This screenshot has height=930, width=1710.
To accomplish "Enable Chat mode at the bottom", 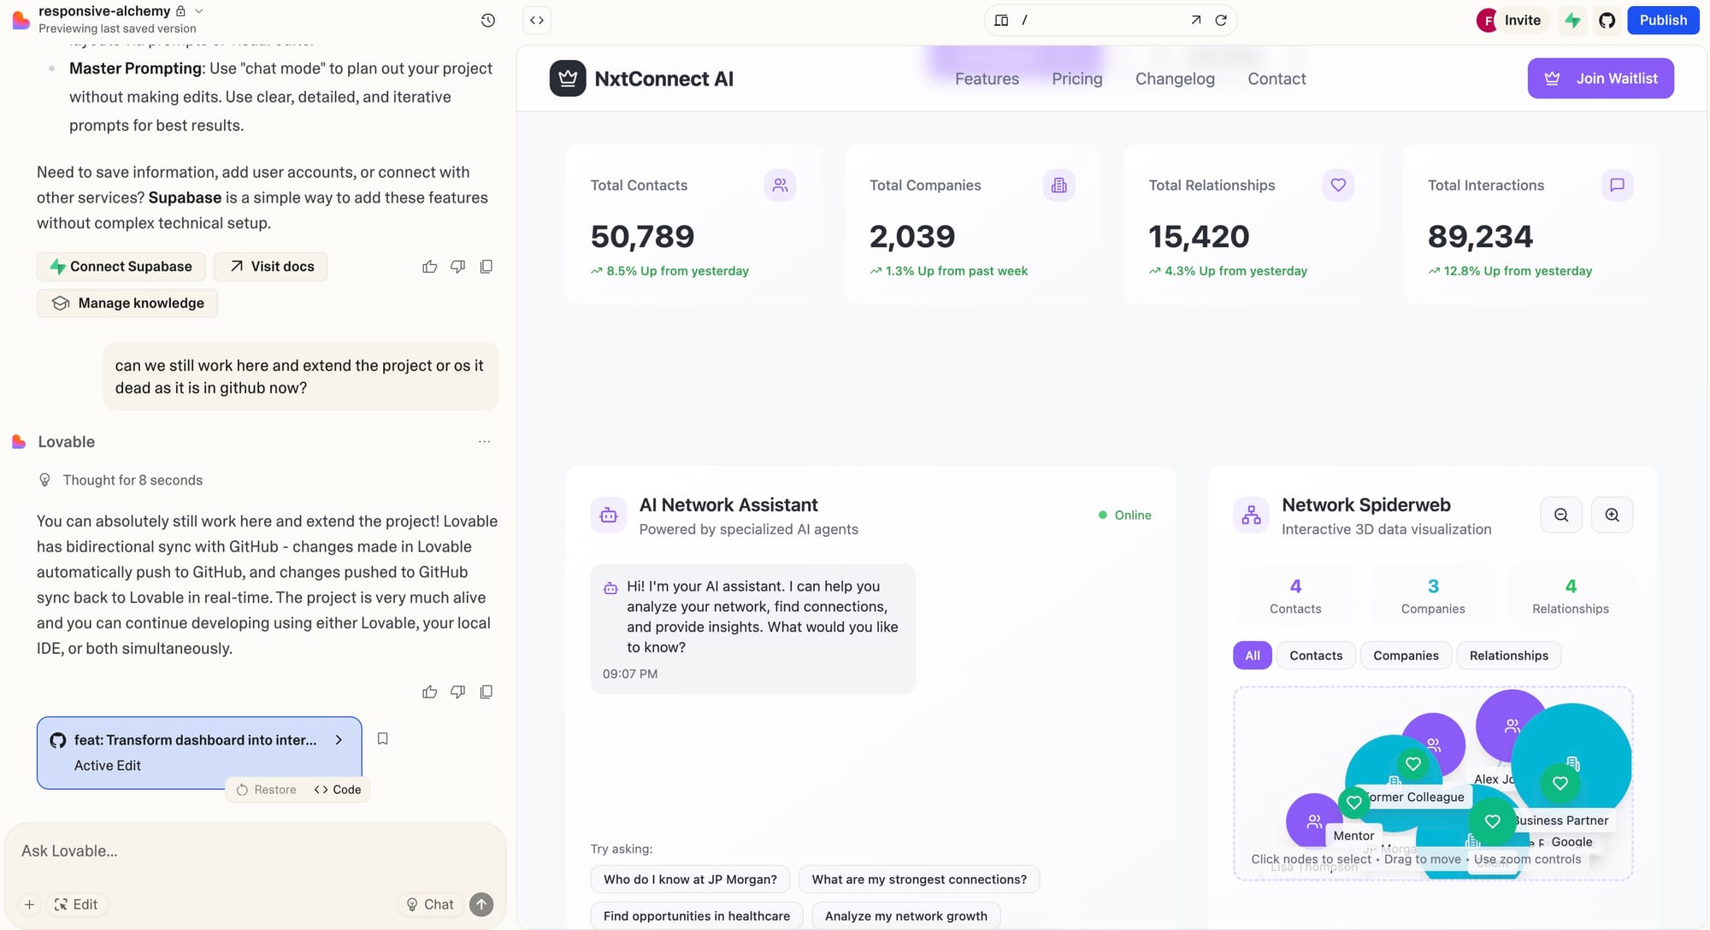I will tap(430, 904).
